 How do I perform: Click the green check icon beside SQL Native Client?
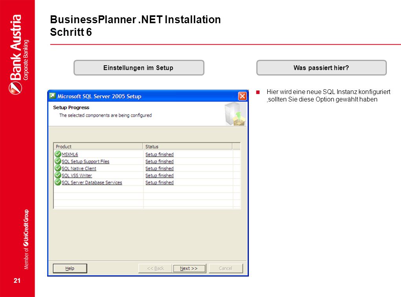[58, 168]
